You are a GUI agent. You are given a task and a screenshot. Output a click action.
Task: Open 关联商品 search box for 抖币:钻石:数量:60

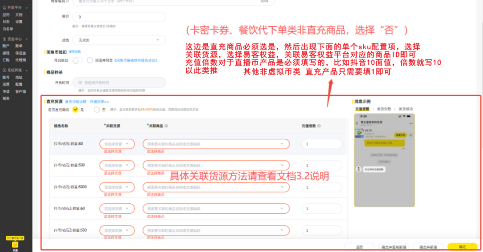[x=216, y=144]
